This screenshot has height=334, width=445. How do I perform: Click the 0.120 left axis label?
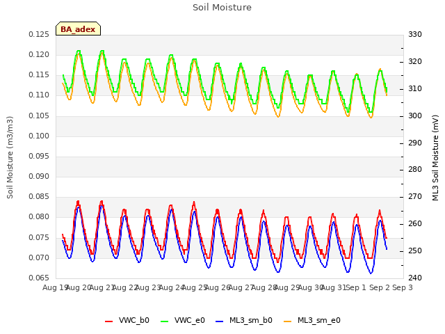click(x=39, y=55)
